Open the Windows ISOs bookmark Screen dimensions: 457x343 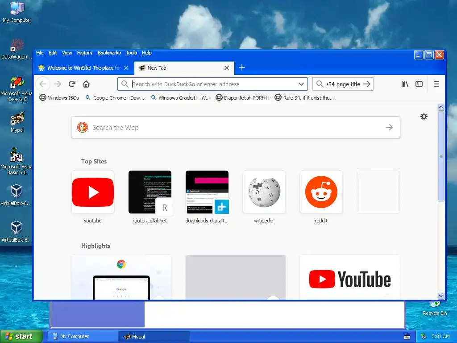point(59,98)
